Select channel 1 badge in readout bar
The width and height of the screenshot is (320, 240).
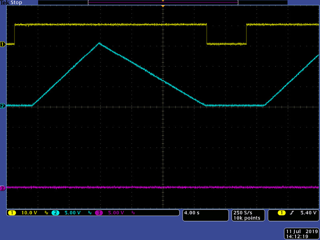pos(12,213)
